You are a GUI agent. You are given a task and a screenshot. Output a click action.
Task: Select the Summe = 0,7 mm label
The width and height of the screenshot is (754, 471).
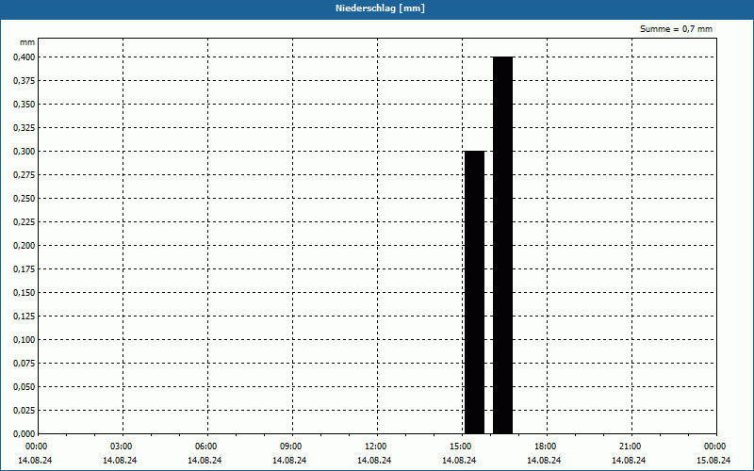tap(676, 29)
